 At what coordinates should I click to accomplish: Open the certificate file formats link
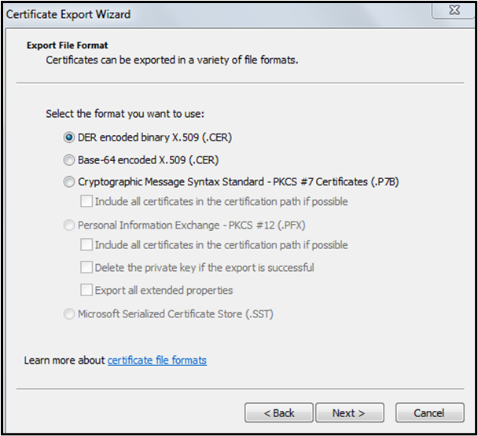pos(156,360)
